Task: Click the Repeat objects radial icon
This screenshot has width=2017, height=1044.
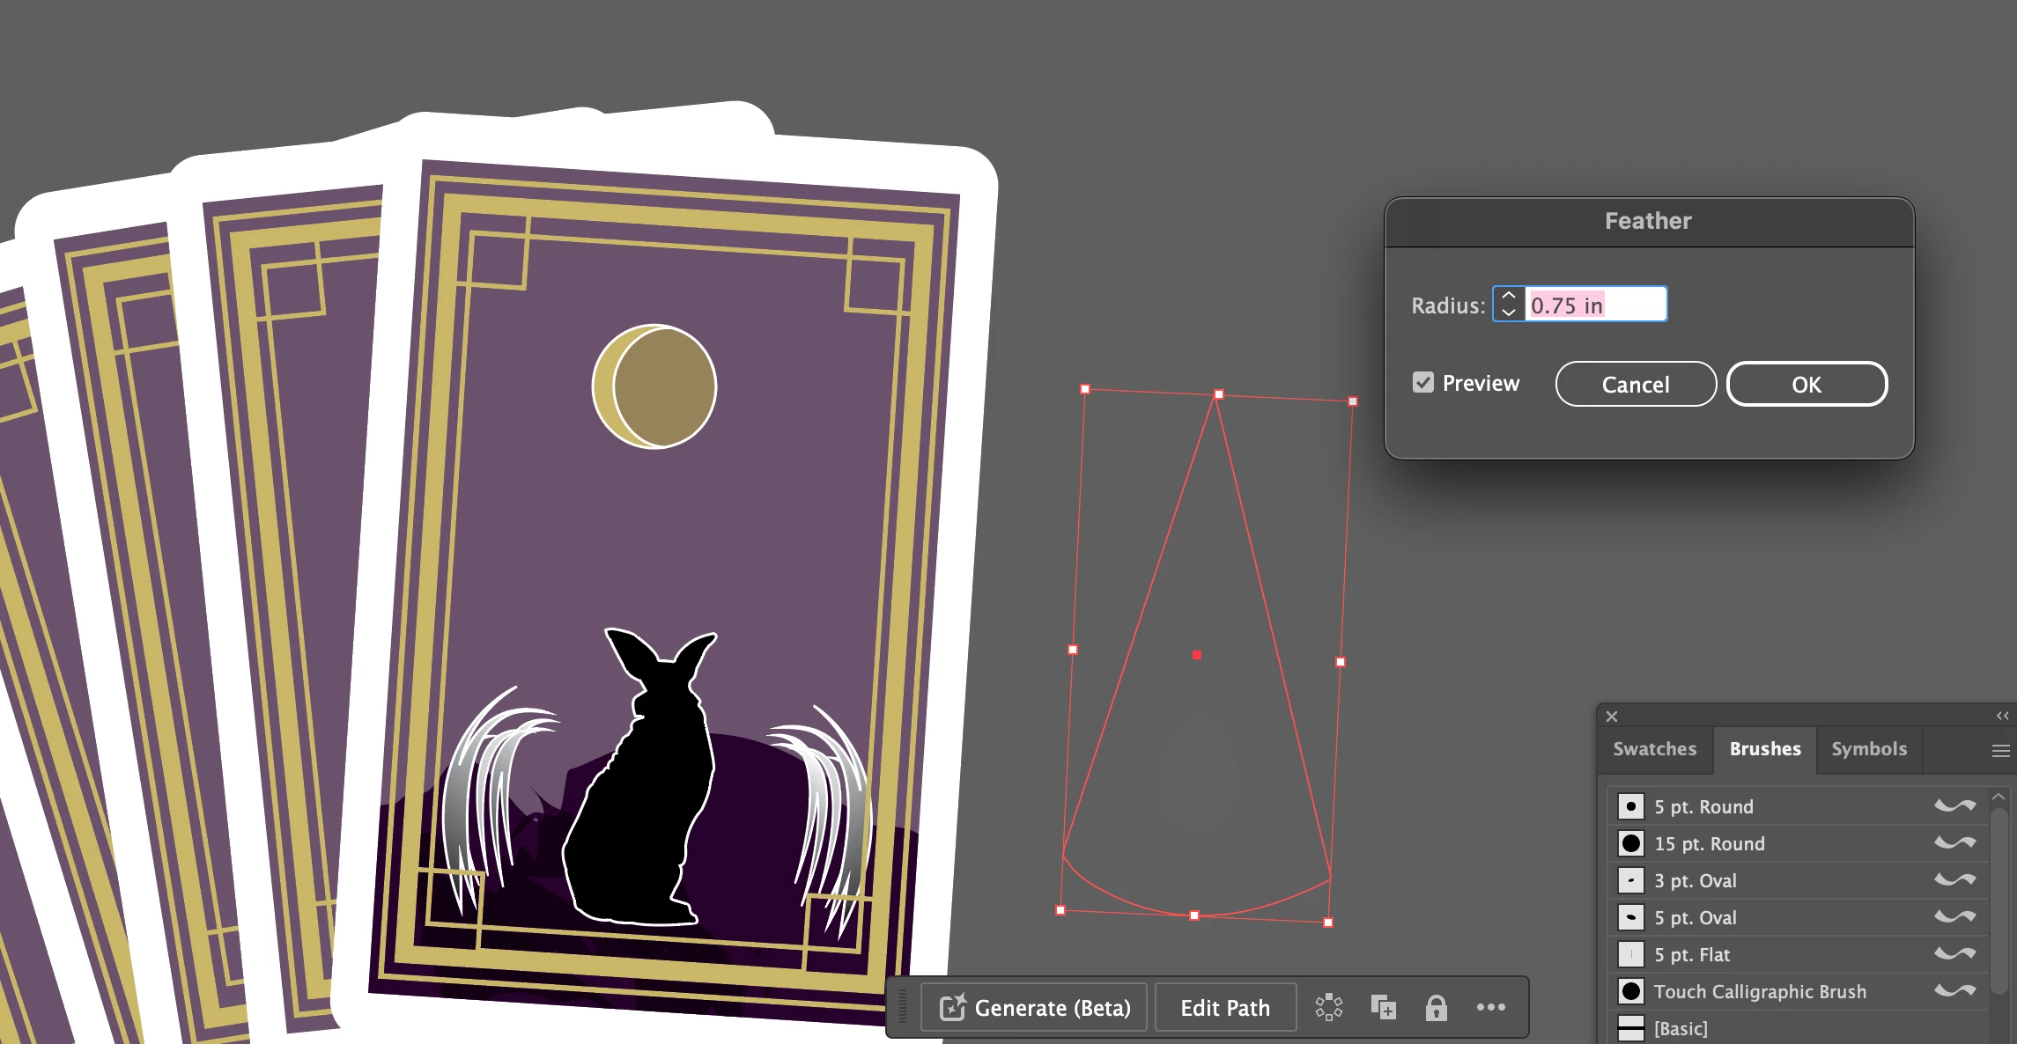Action: [x=1328, y=1007]
